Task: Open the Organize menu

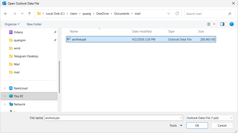Action: [12, 24]
